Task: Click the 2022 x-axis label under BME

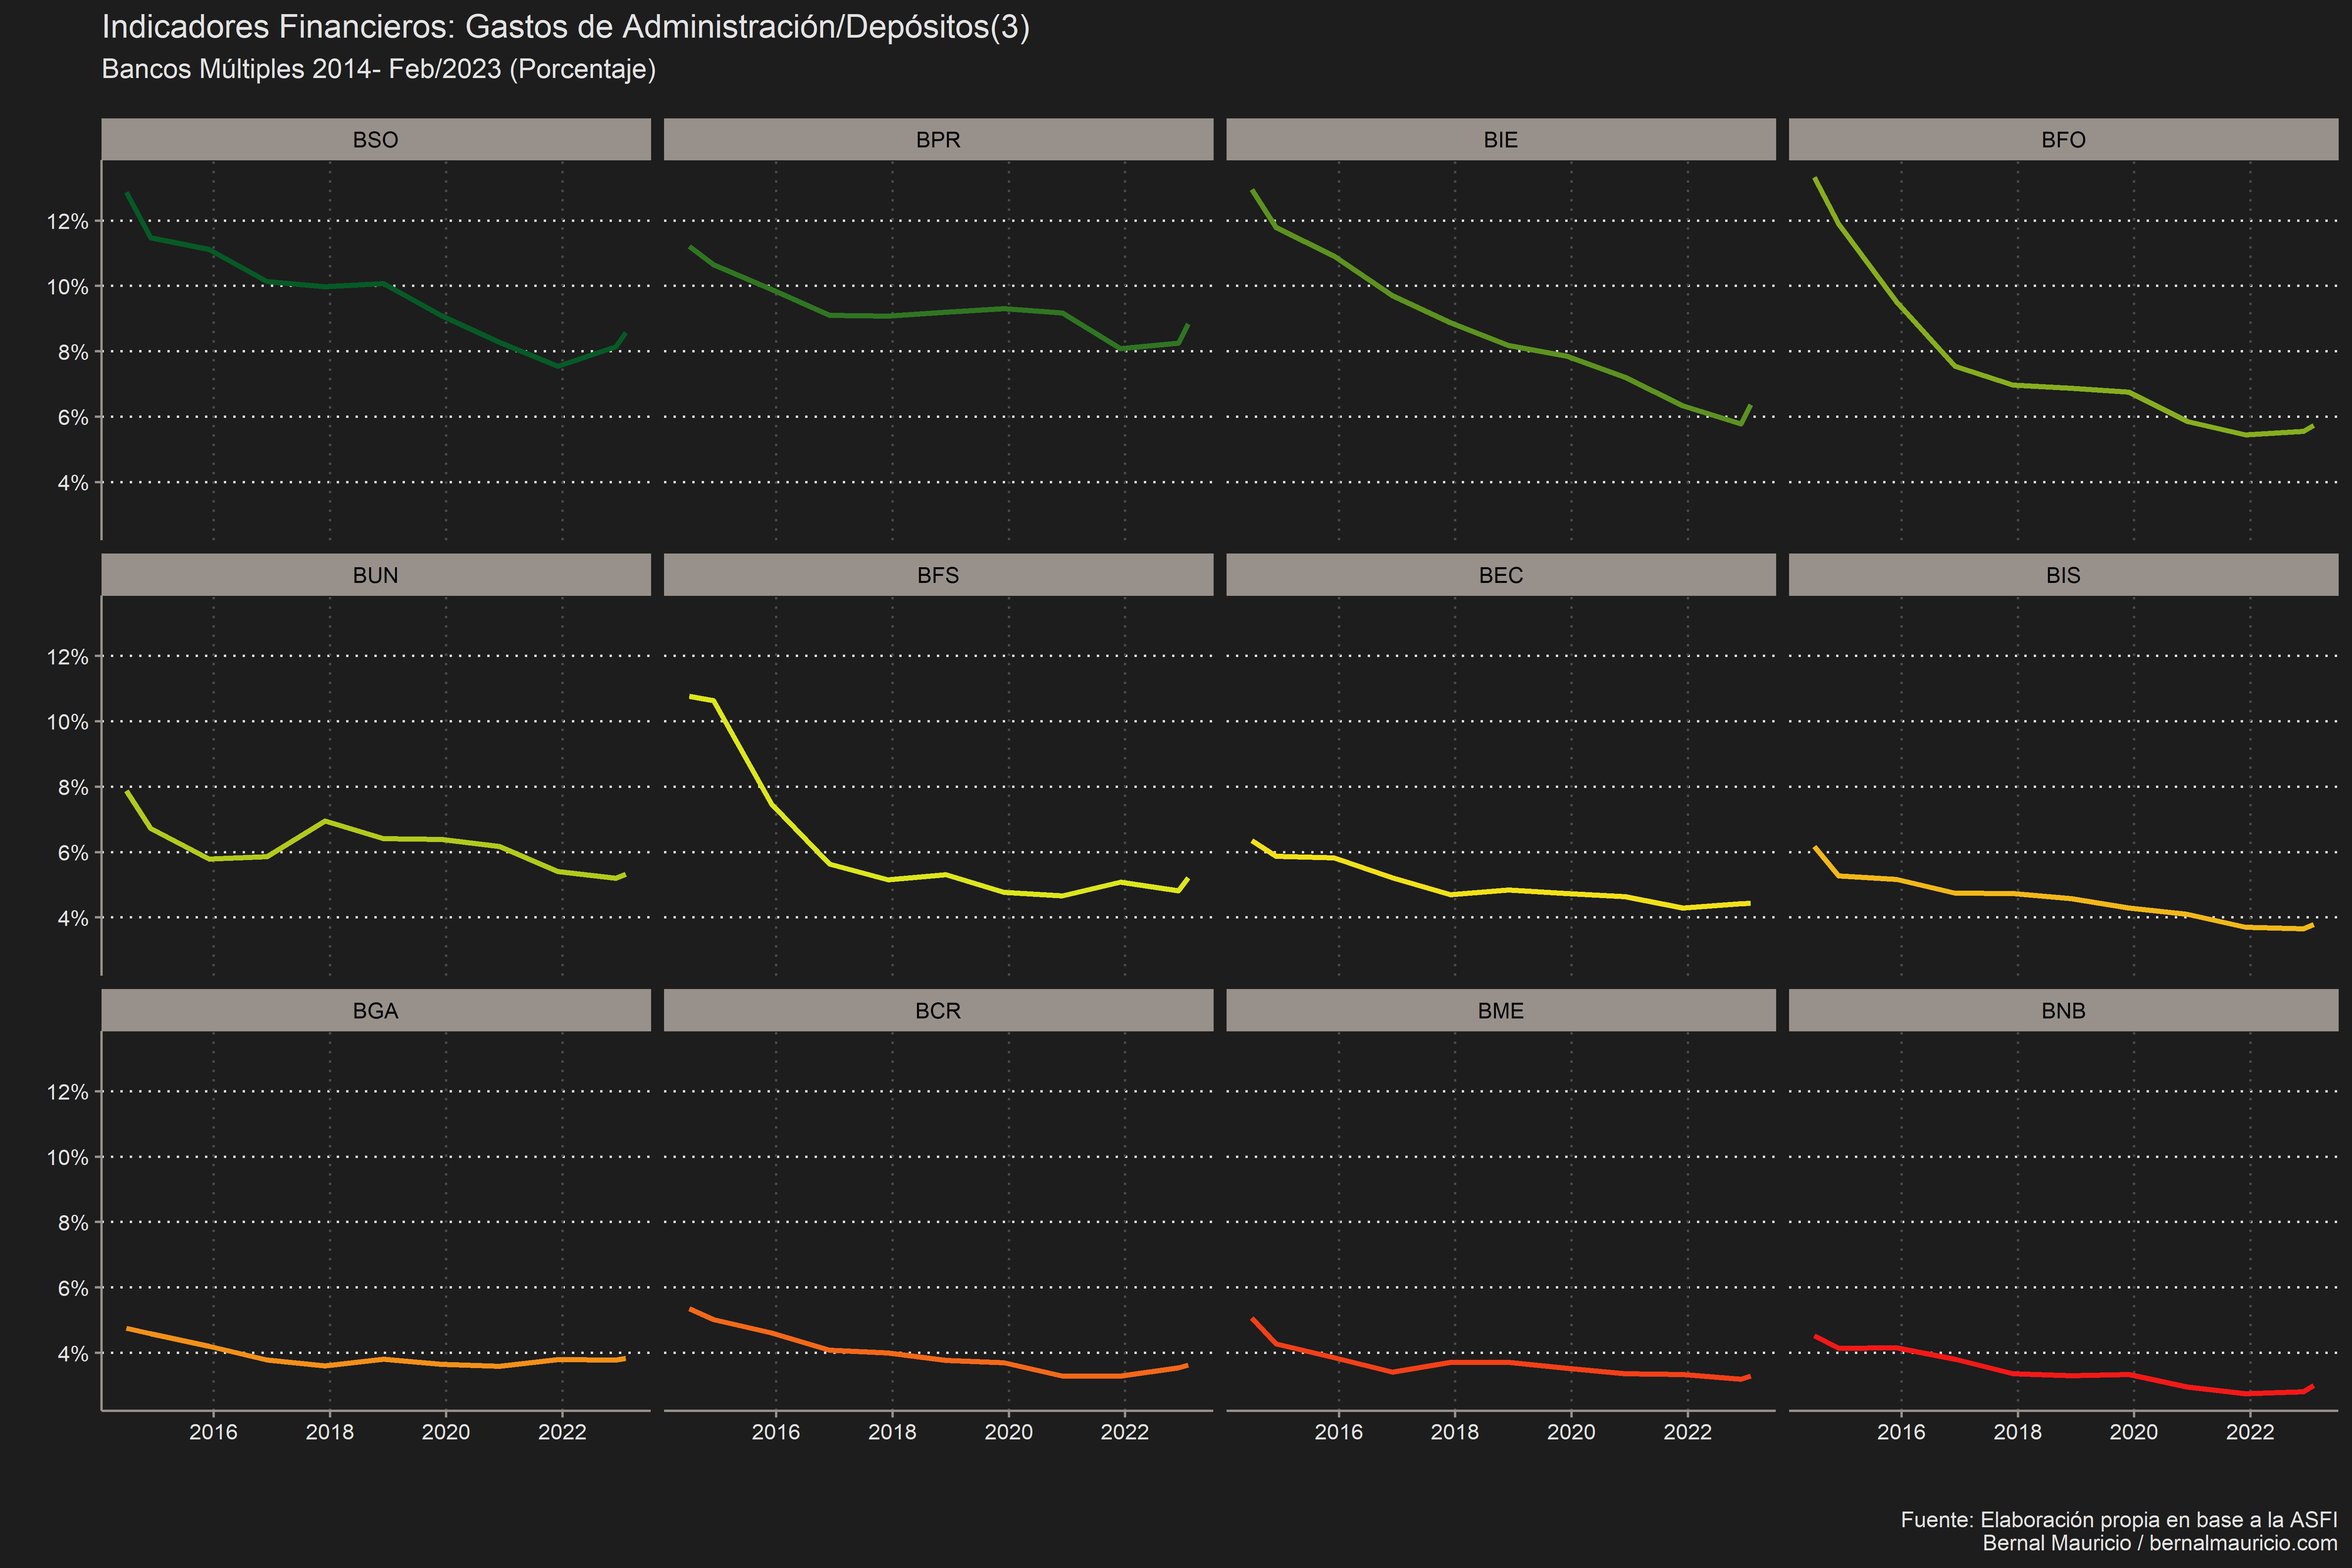Action: (1688, 1432)
